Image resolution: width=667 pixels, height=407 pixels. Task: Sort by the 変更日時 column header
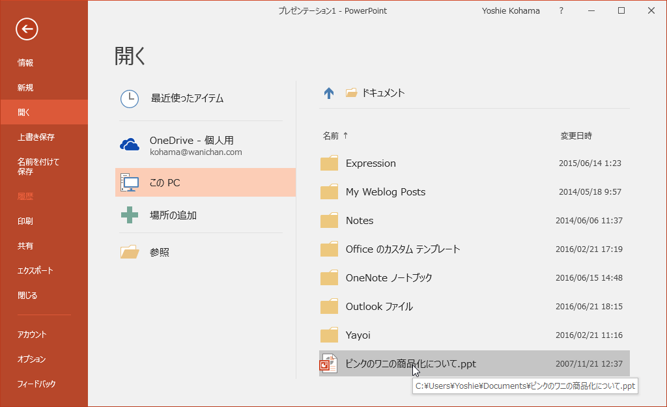coord(576,136)
